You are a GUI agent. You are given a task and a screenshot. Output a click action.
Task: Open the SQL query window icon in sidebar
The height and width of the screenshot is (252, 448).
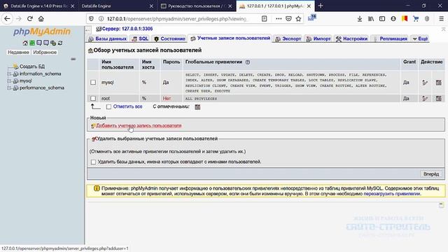[39, 43]
